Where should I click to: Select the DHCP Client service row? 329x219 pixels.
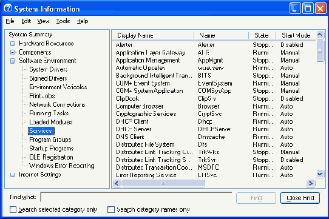(214, 122)
